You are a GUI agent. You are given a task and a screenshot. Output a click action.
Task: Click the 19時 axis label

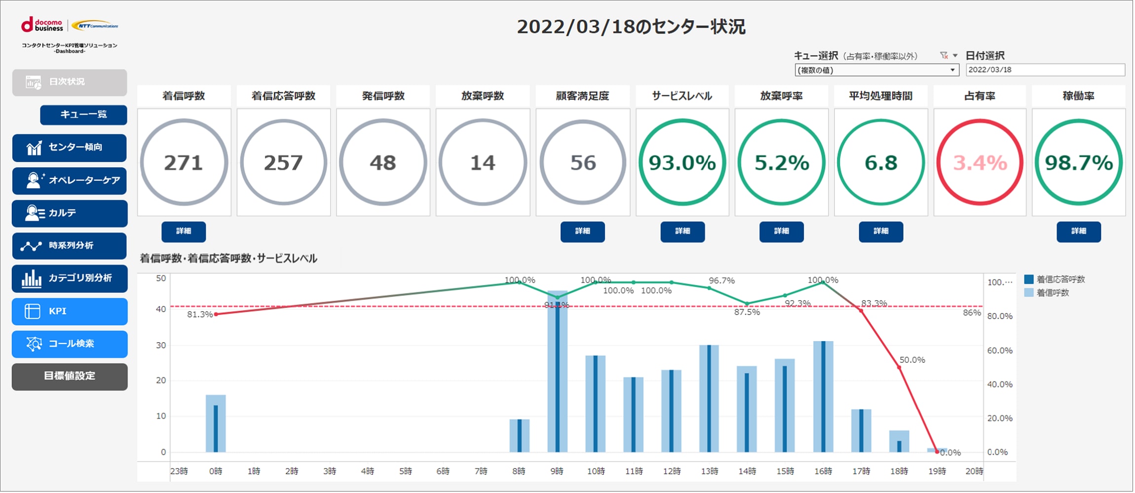[x=937, y=472]
